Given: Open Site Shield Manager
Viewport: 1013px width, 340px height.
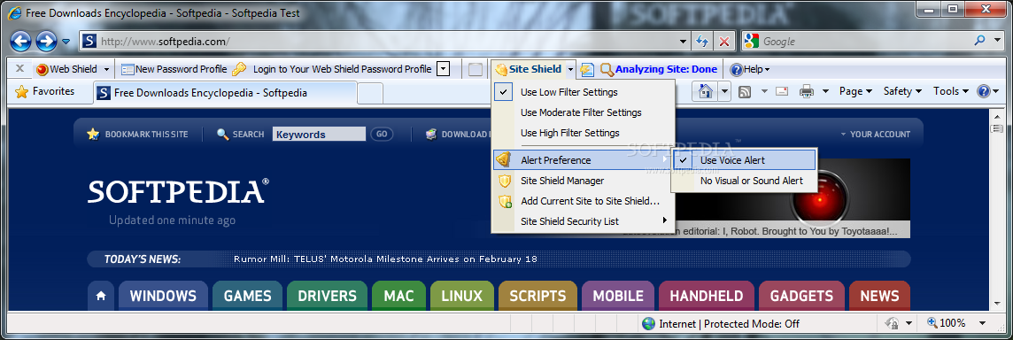Looking at the screenshot, I should pyautogui.click(x=584, y=181).
